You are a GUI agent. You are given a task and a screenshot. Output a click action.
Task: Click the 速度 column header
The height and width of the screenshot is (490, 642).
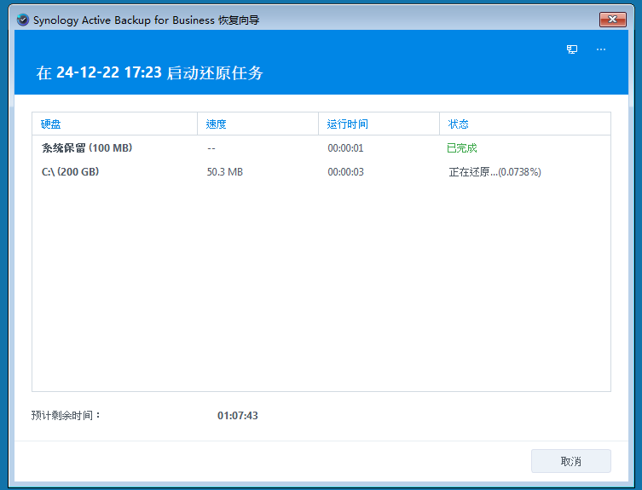click(217, 124)
